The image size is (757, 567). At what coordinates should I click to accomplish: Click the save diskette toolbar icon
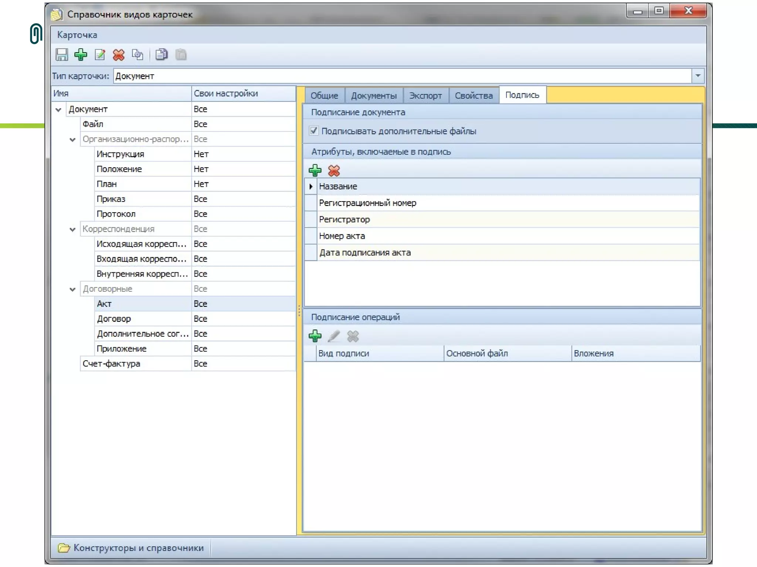[62, 55]
